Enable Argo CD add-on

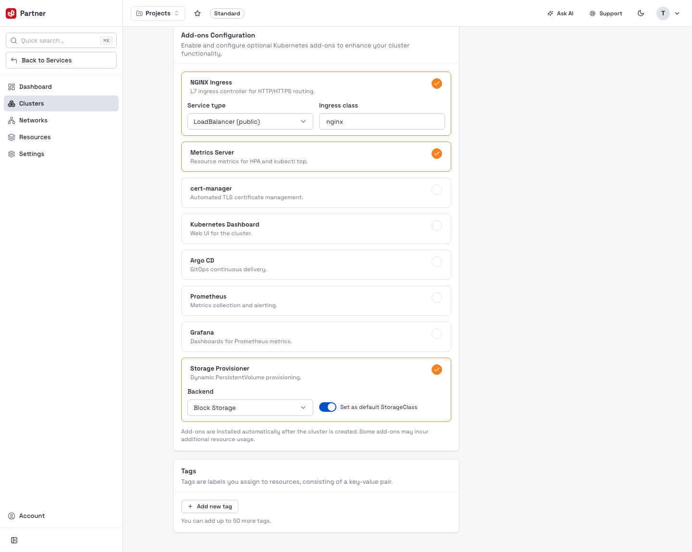click(x=437, y=262)
